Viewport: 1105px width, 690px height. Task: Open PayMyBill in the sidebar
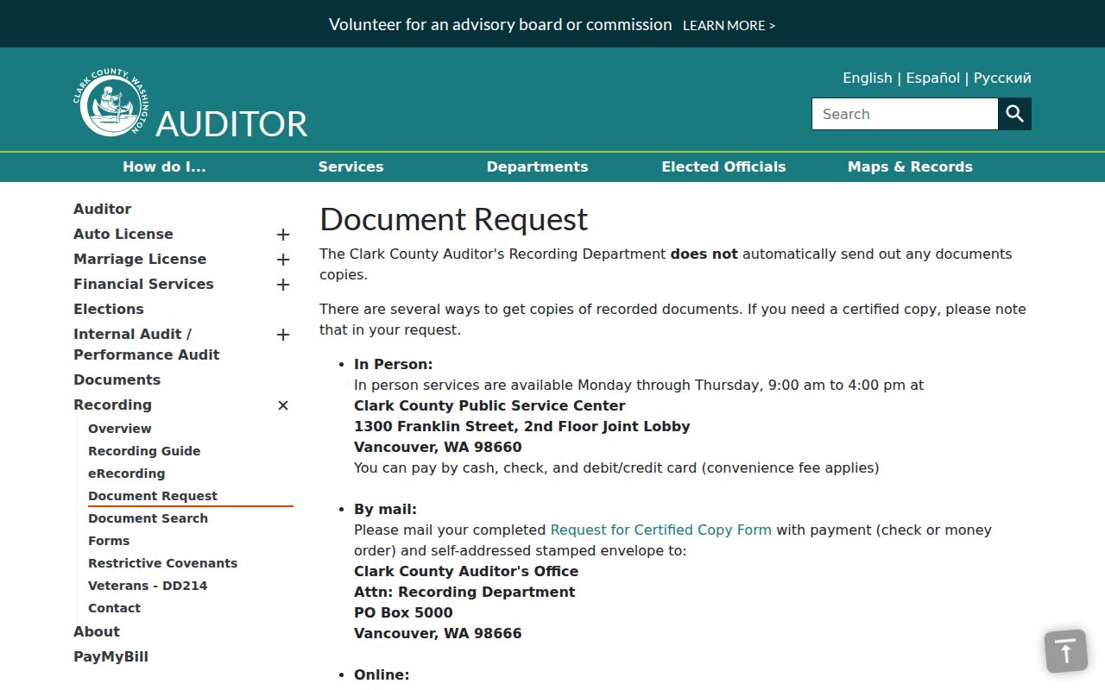(110, 656)
